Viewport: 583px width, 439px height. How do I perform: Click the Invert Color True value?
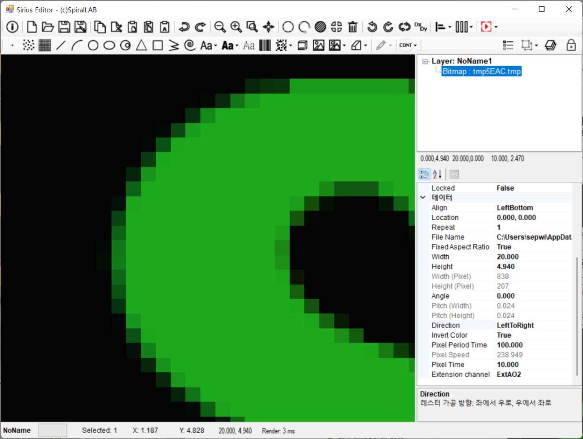tap(533, 335)
